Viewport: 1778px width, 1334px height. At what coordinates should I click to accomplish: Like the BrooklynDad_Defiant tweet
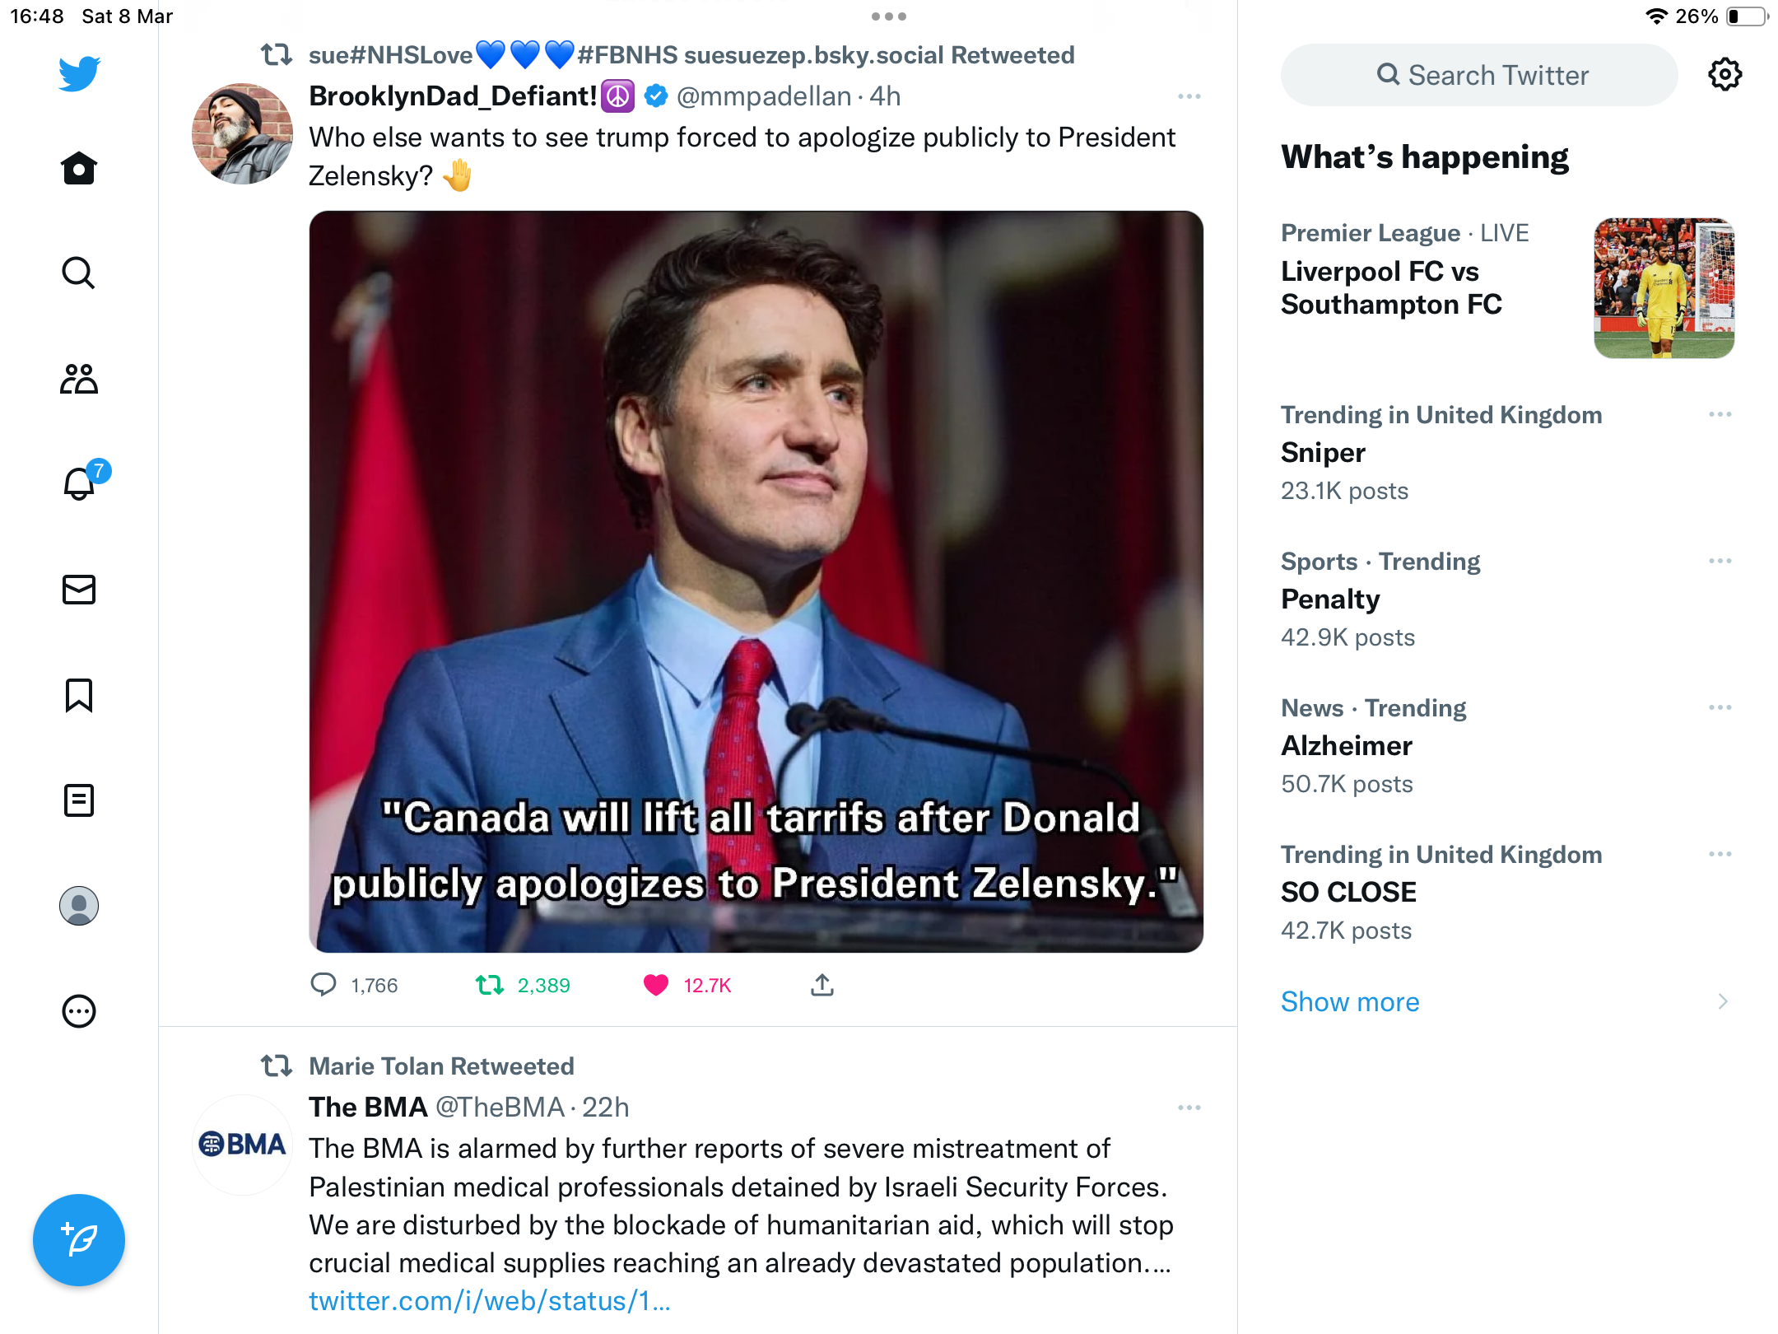click(x=656, y=985)
